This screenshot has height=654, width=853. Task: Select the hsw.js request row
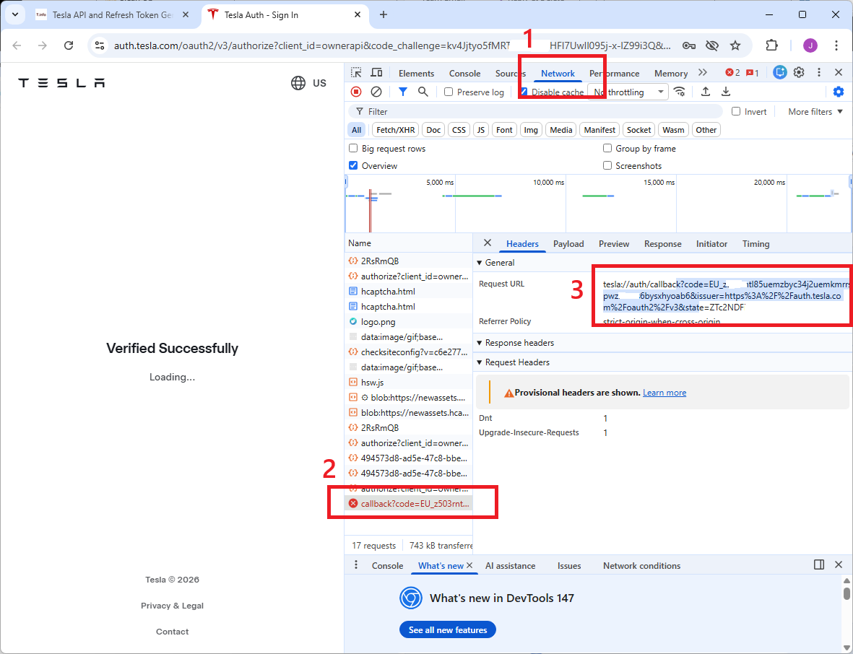coord(409,383)
